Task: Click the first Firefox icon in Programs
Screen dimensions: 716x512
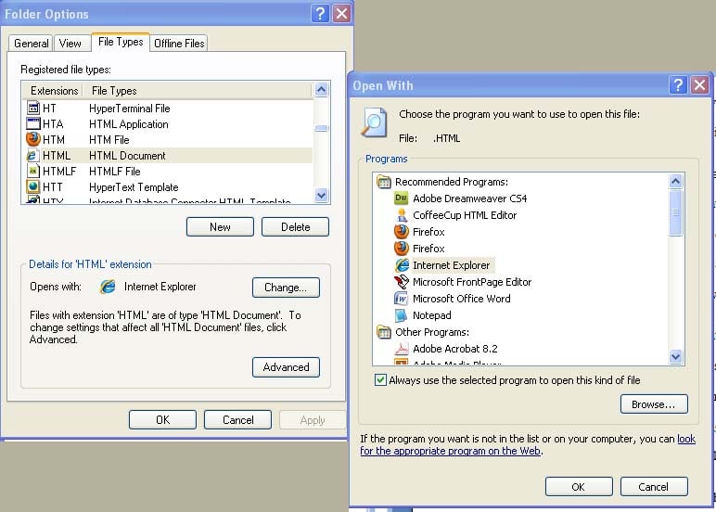Action: point(402,232)
